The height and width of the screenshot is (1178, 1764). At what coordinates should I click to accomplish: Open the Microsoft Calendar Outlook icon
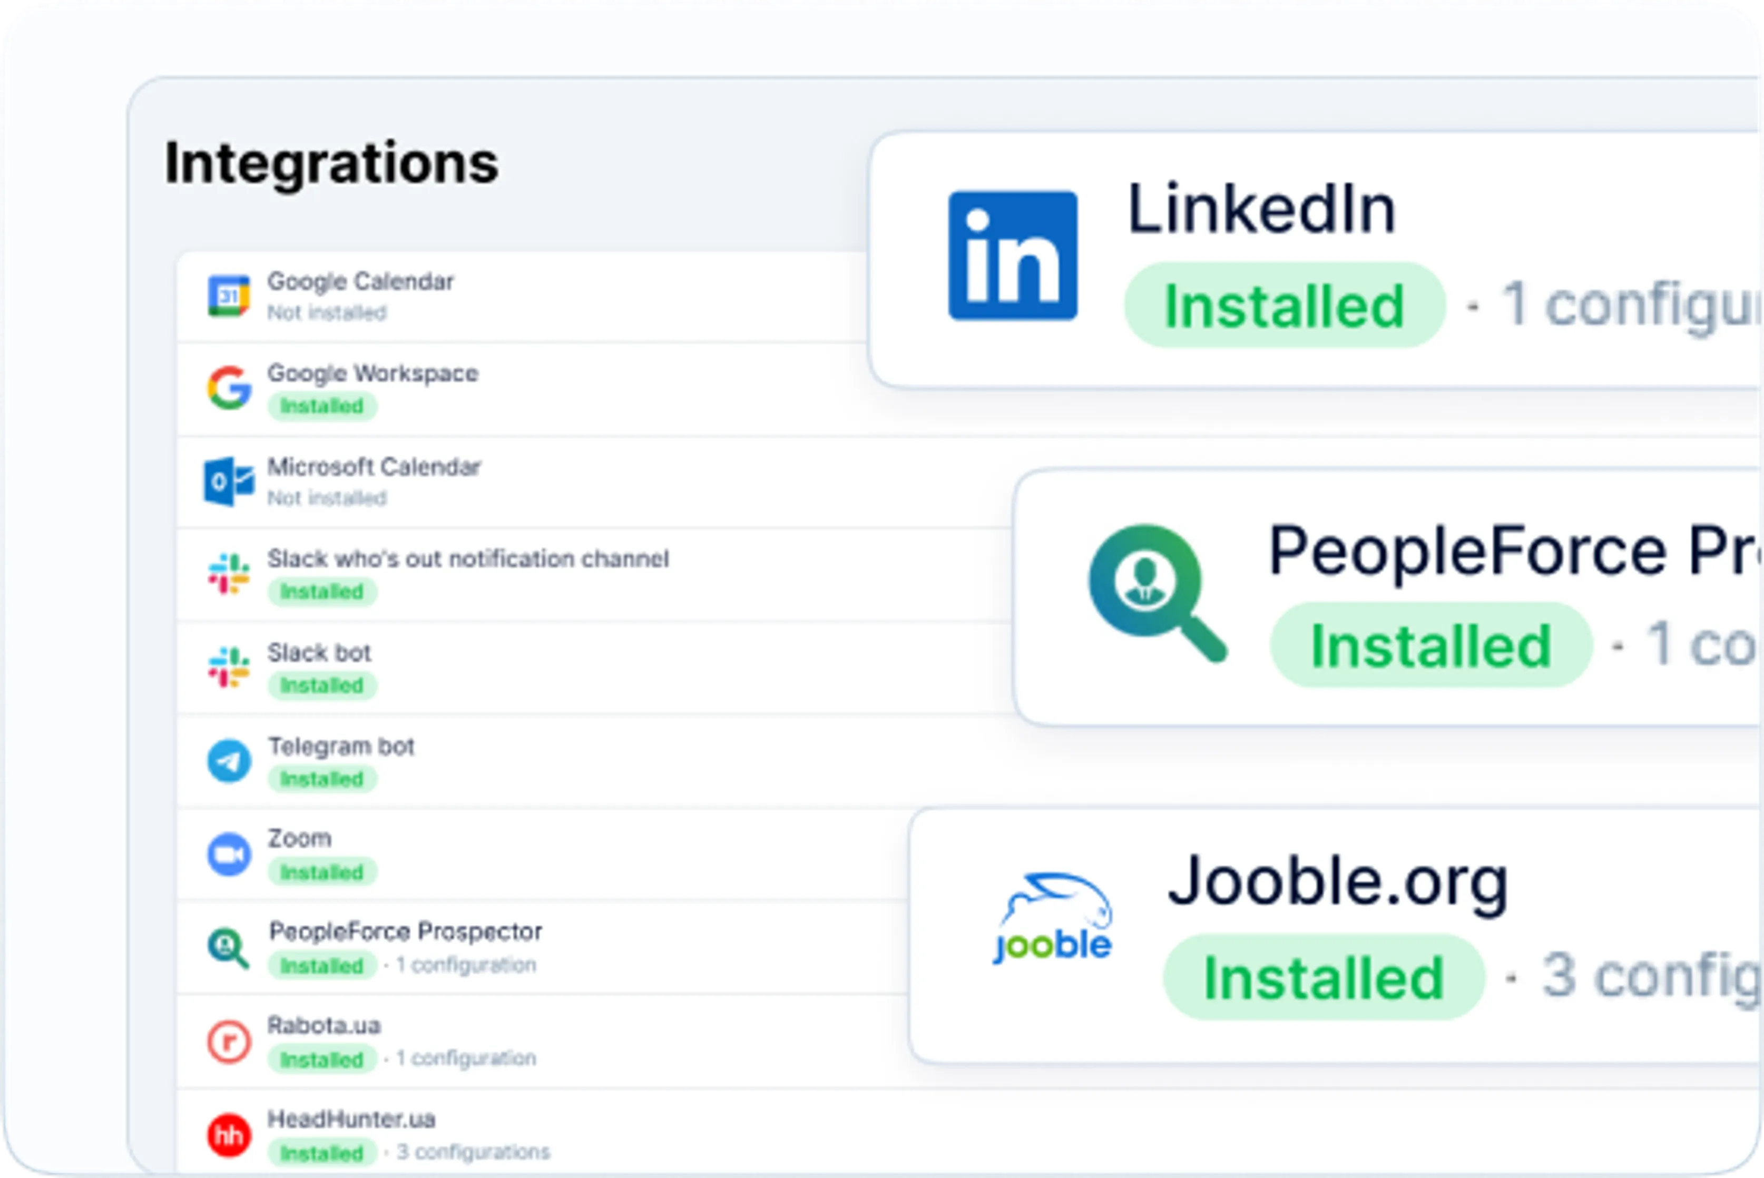(228, 482)
